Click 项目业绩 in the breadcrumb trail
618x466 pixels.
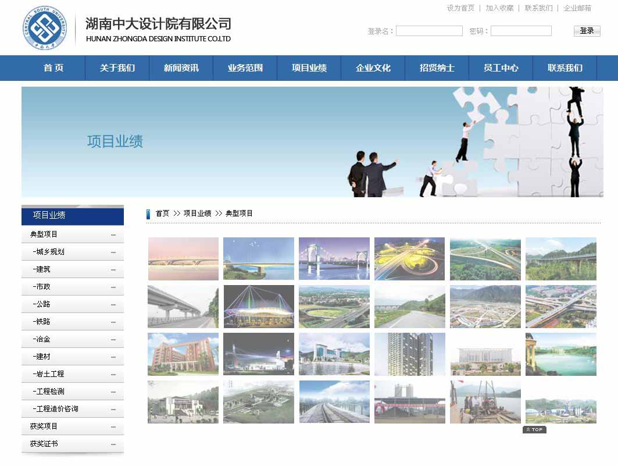tap(197, 214)
